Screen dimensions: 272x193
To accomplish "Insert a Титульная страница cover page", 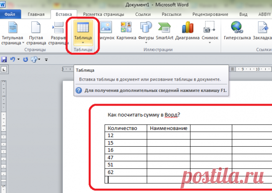I will (x=12, y=33).
